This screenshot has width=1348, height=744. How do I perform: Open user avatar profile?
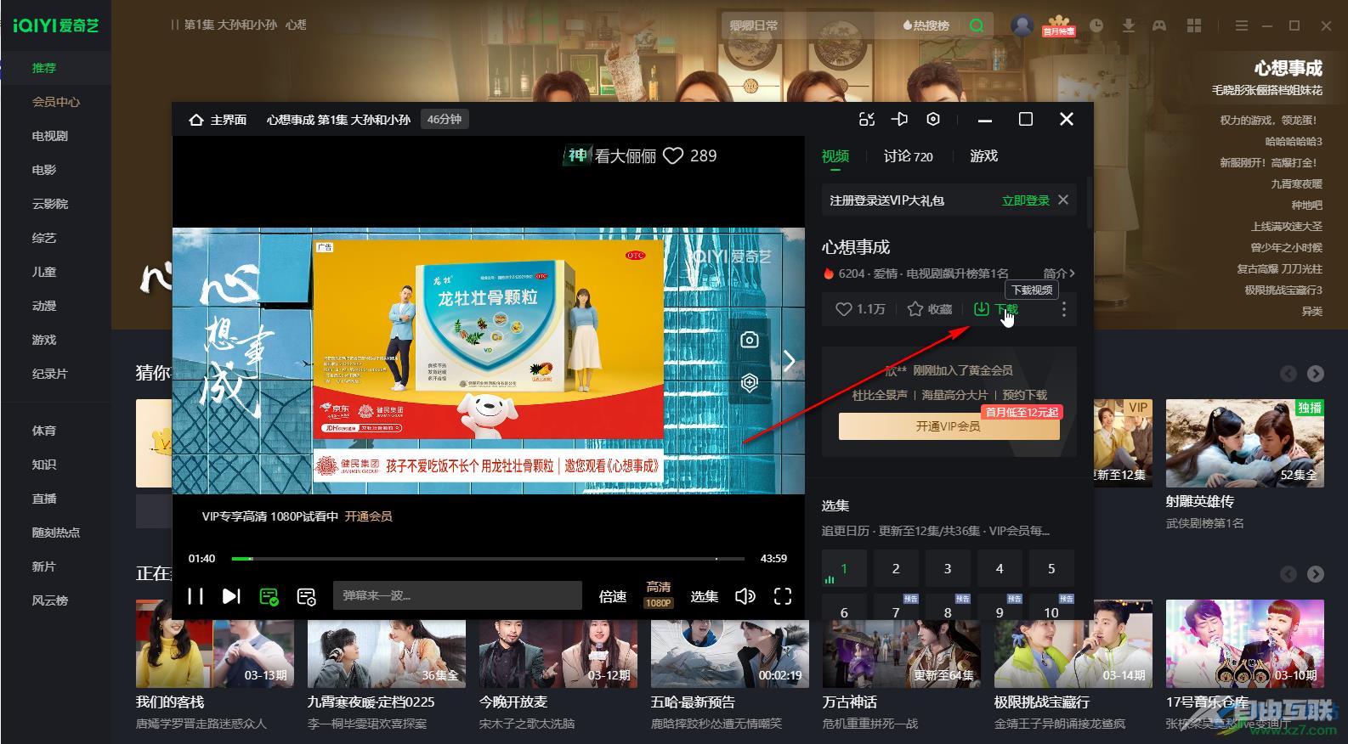[x=1022, y=25]
